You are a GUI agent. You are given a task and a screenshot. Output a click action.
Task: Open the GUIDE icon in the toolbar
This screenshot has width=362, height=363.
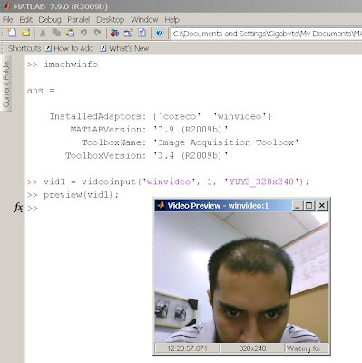(x=128, y=33)
